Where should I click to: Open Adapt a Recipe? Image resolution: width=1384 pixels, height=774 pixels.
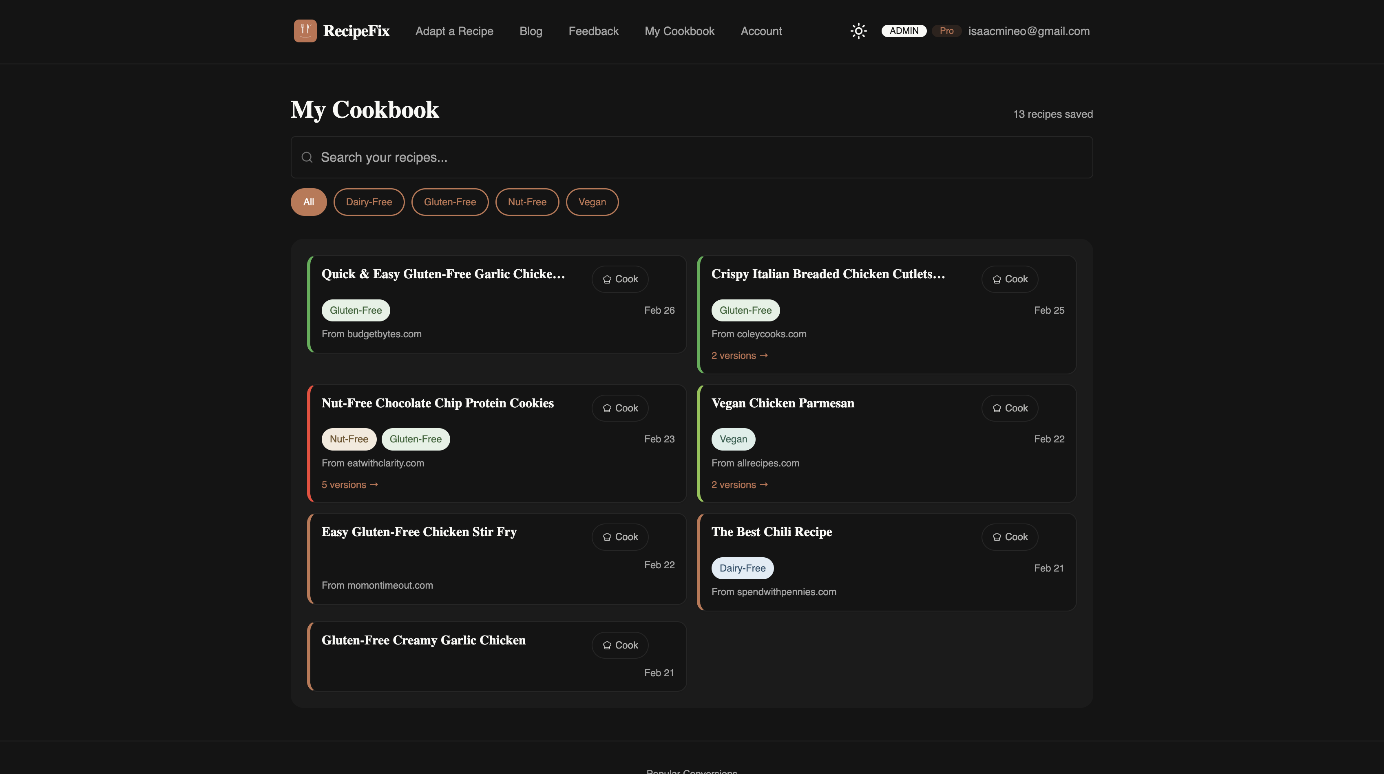click(454, 31)
